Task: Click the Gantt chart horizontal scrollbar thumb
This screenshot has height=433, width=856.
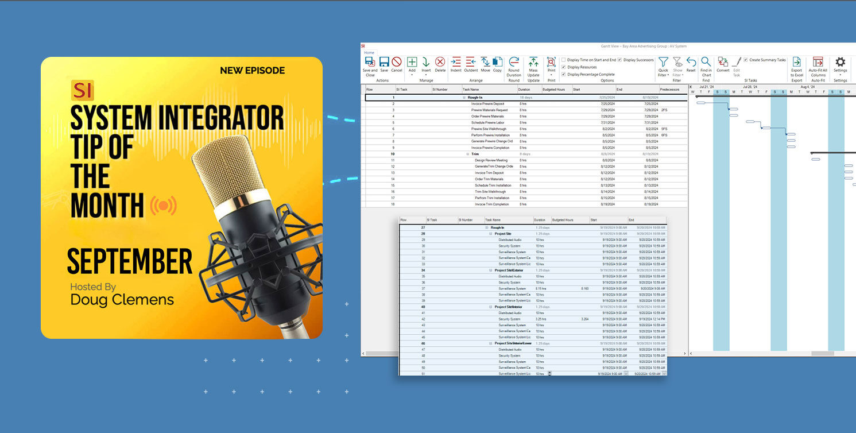Action: (x=823, y=353)
